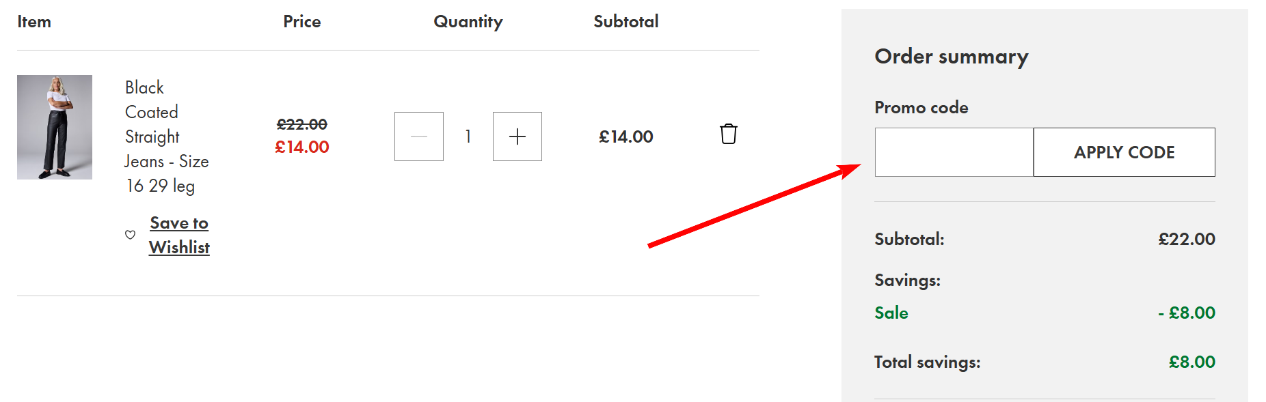Focus the Promo code input field
1266x402 pixels.
tap(954, 152)
